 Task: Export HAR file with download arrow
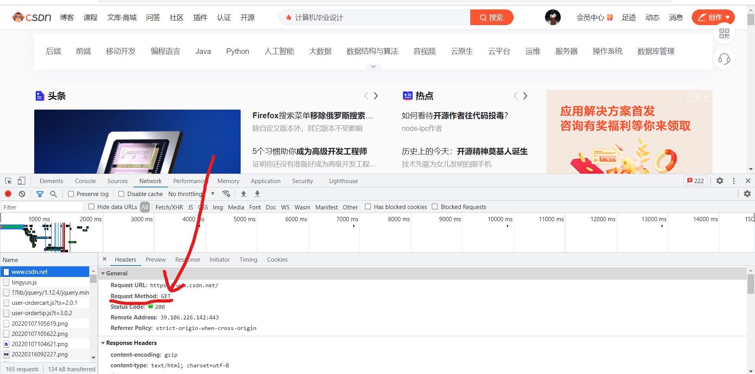click(257, 194)
